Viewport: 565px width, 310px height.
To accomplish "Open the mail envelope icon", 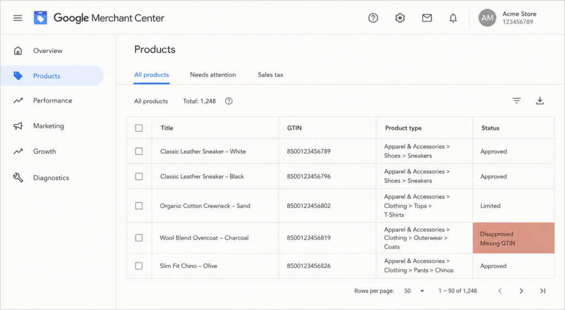I will pyautogui.click(x=427, y=18).
